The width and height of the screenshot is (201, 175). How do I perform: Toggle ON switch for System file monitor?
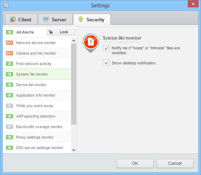coord(9,74)
